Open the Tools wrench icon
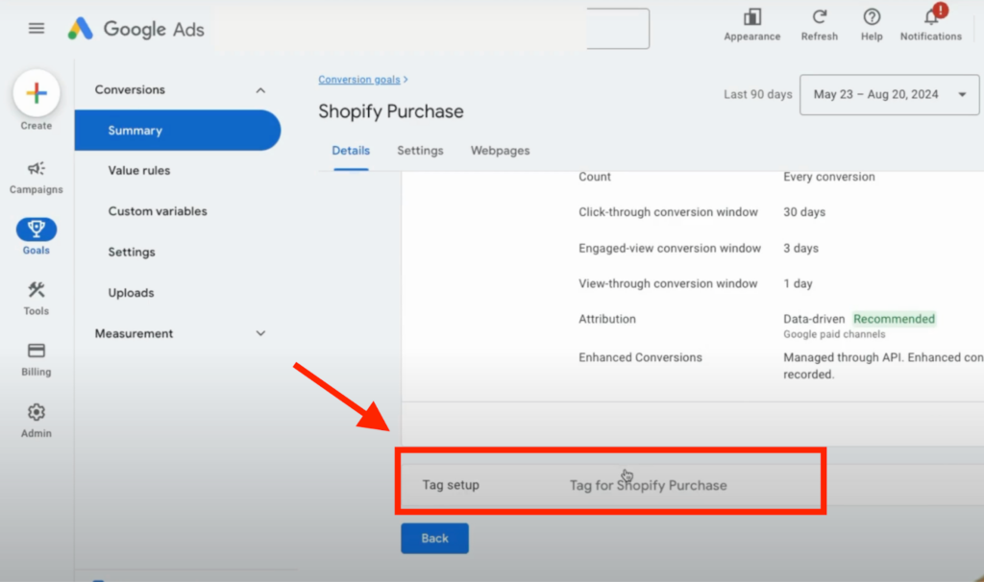The height and width of the screenshot is (582, 984). (x=37, y=290)
